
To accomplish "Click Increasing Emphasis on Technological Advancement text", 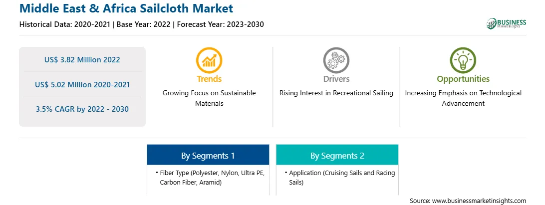I will [x=463, y=98].
